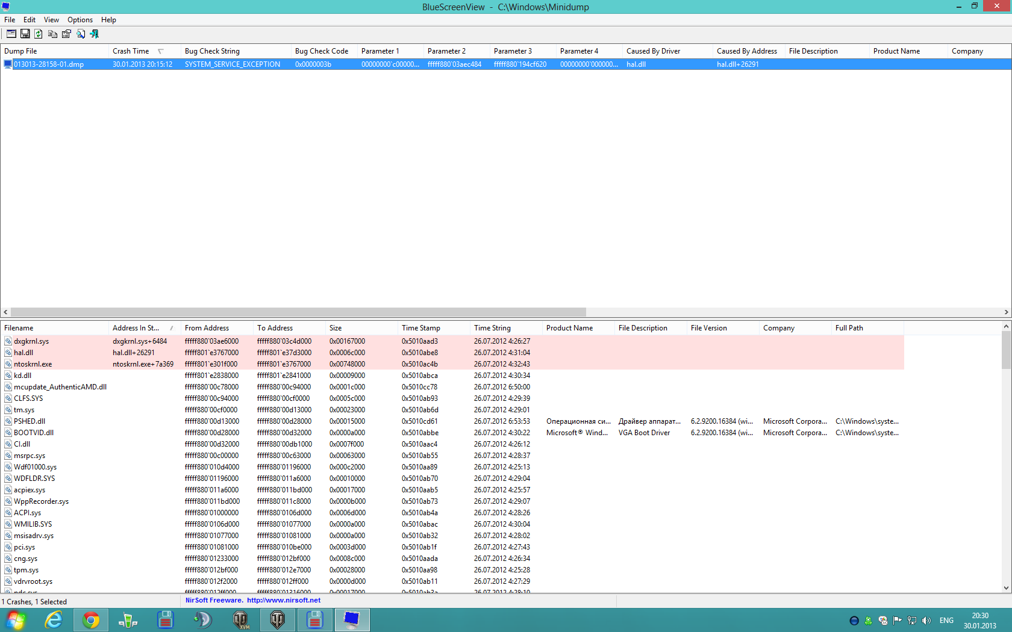Open the View menu
Viewport: 1012px width, 632px height.
51,20
